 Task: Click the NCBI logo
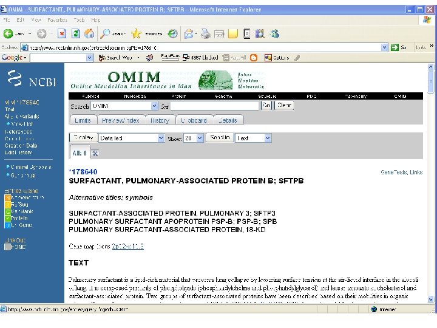tap(32, 79)
